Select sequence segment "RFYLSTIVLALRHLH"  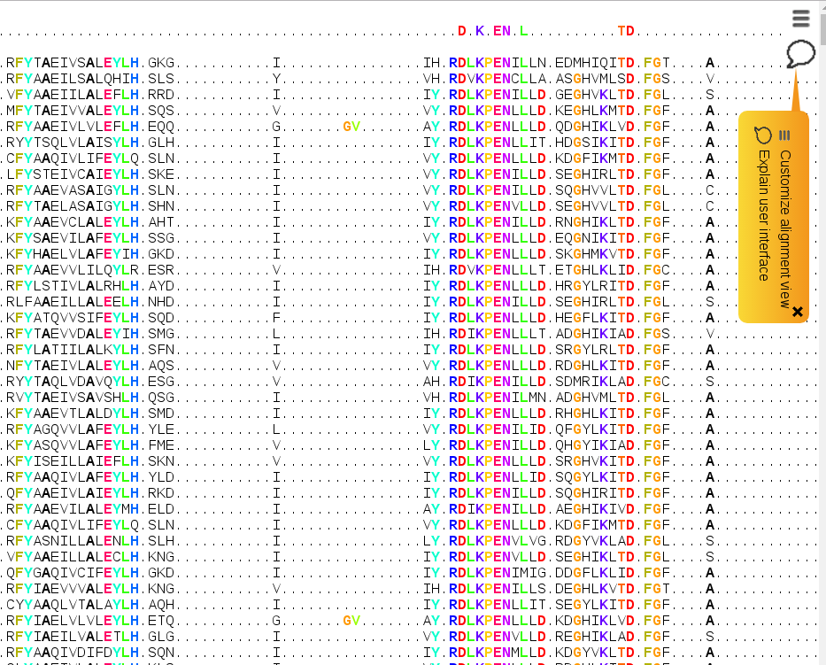tap(73, 286)
